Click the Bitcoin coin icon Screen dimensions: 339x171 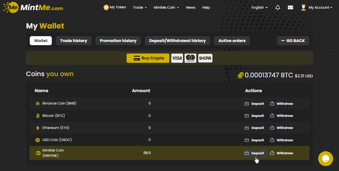(38, 116)
